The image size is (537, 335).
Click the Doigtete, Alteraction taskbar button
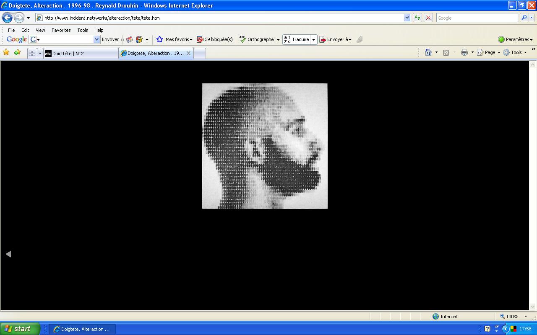point(83,329)
